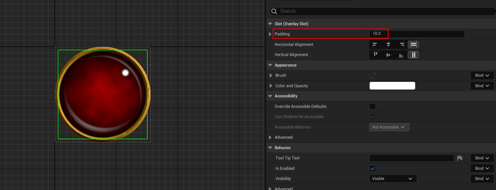Collapse the Appearance section
496x190 pixels.
coord(270,65)
